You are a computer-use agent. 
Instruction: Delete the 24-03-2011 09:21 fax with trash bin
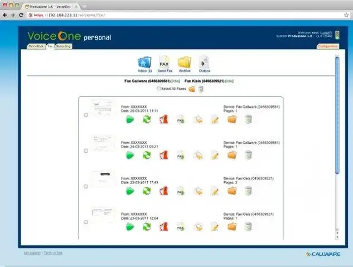248,155
